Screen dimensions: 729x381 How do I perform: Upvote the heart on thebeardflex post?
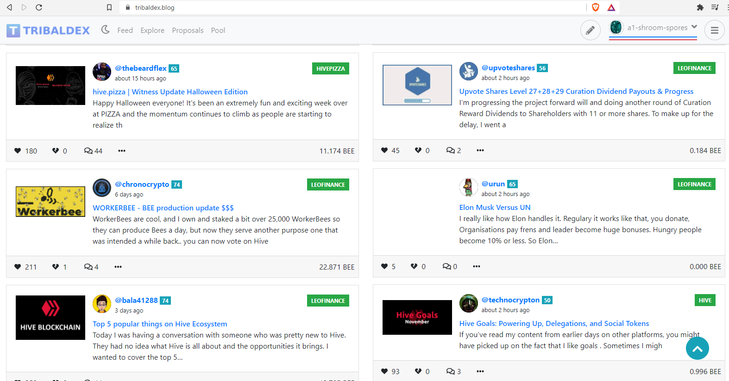pyautogui.click(x=18, y=151)
